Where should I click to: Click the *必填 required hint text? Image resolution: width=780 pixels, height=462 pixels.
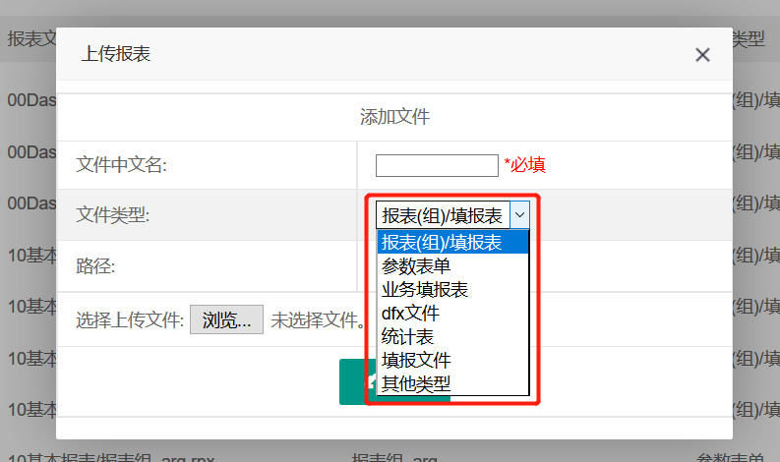(x=525, y=164)
